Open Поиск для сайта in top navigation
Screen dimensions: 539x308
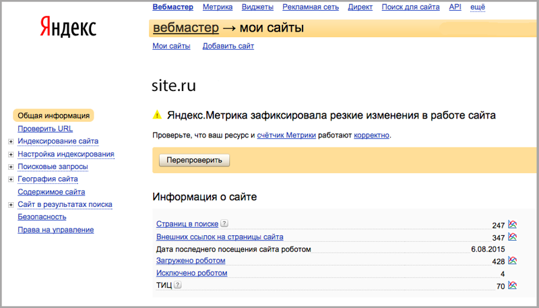(x=411, y=7)
